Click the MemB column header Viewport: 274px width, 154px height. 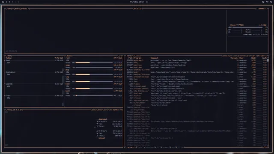click(x=253, y=58)
